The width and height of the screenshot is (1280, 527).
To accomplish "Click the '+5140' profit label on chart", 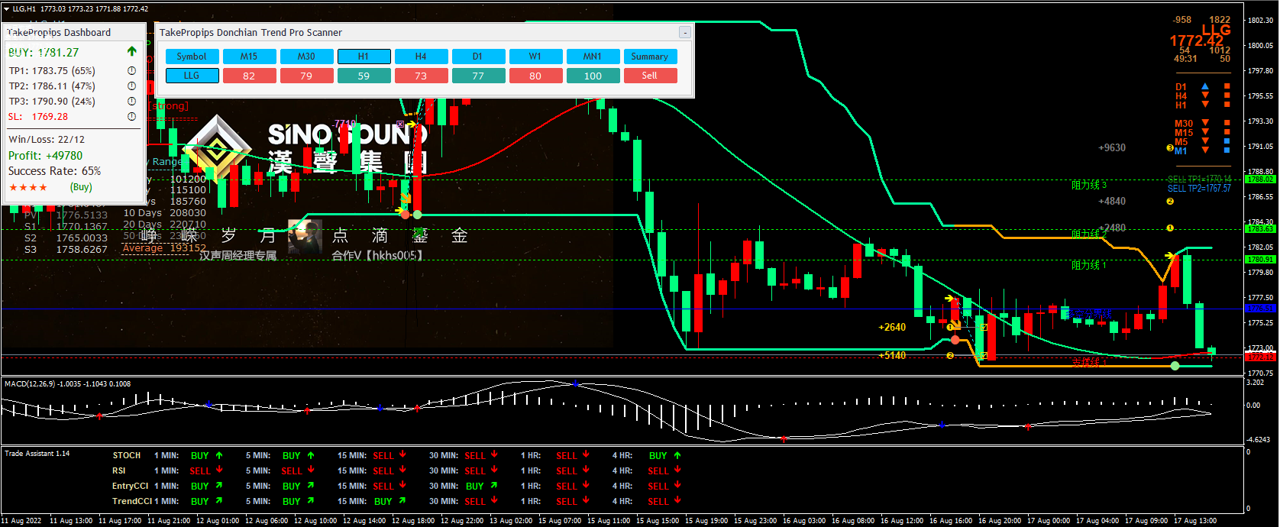I will [x=892, y=355].
